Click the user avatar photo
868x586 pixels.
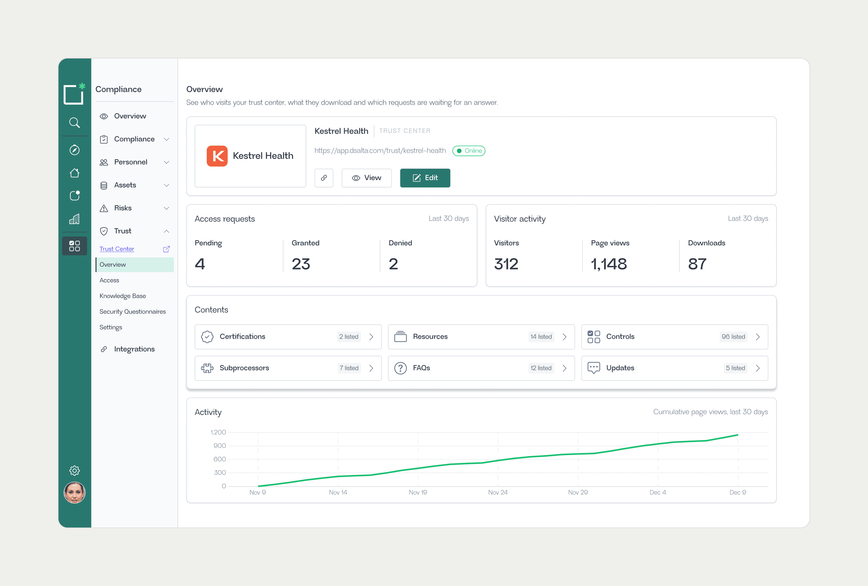coord(74,493)
